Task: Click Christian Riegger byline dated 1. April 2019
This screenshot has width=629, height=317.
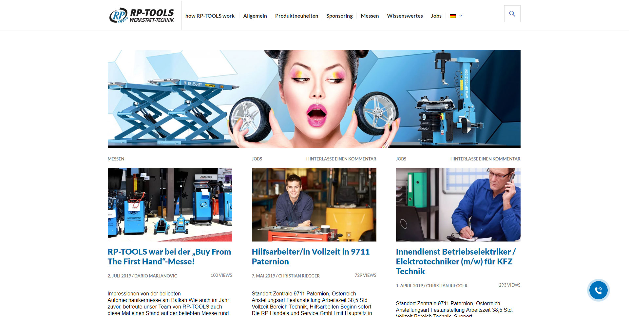Action: [447, 286]
